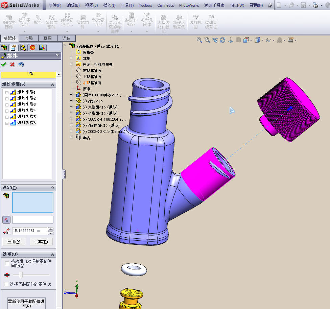Click 重新使用子装配体爆炸(R) button
Screen dimensions: 330x309
(x=26, y=304)
